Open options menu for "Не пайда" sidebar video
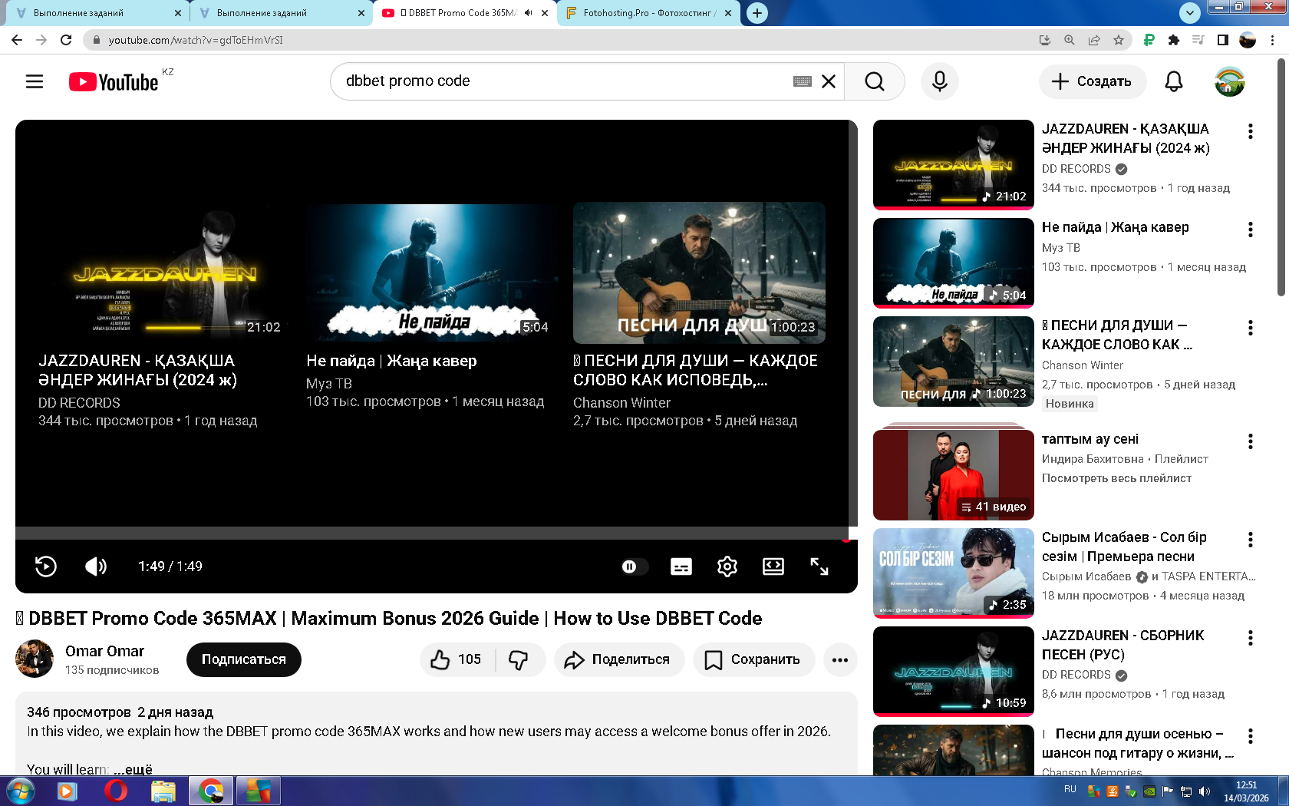This screenshot has height=806, width=1289. pos(1250,230)
